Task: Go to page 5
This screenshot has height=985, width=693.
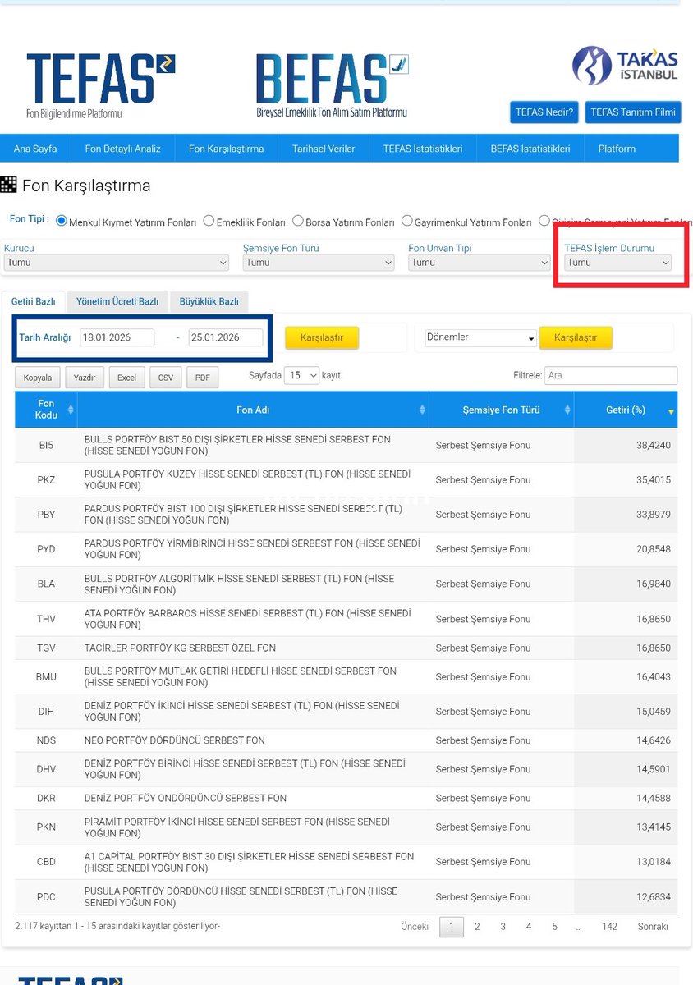Action: pos(554,927)
